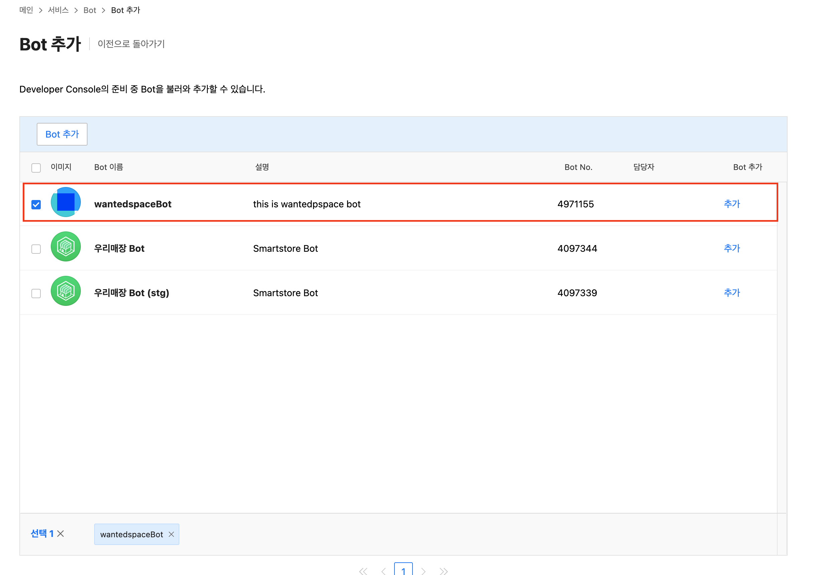Click description 'this is wantedpspace bot'
The width and height of the screenshot is (817, 575).
pos(307,204)
